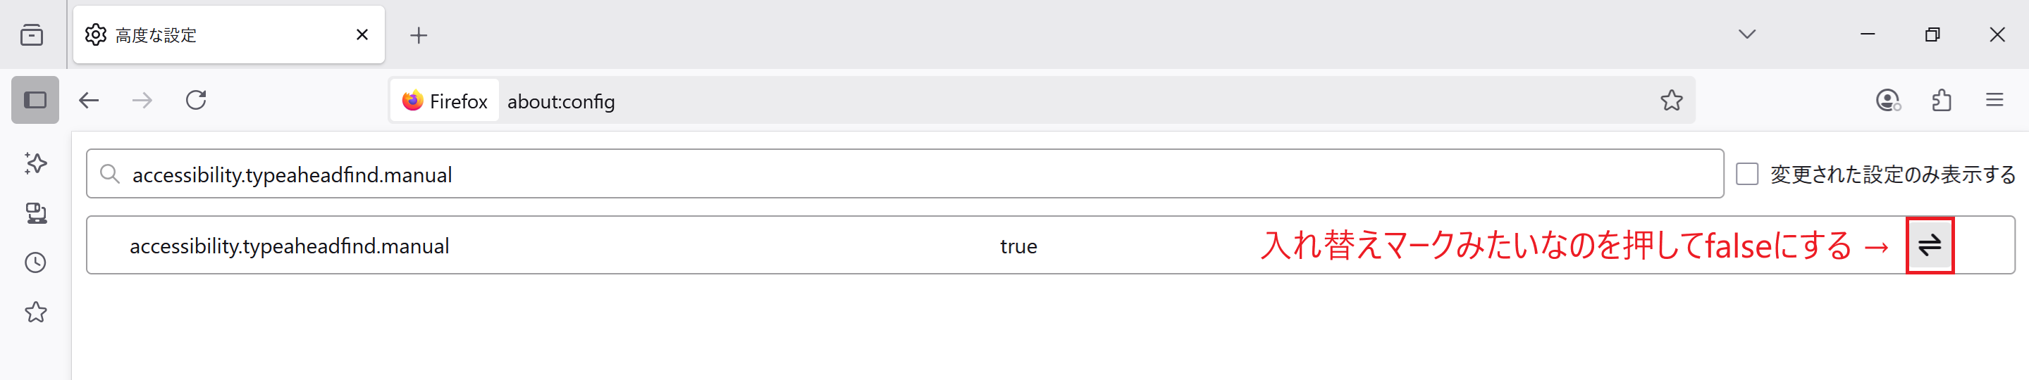Open a new tab with plus button

[419, 34]
